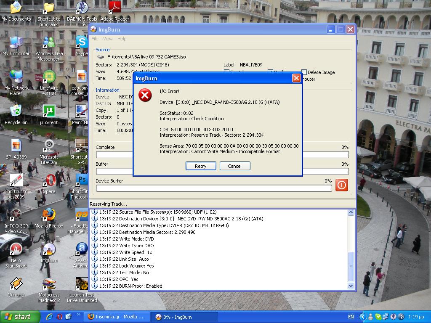
Task: Open Shortcut to pes2009 icon
Action: [16, 187]
